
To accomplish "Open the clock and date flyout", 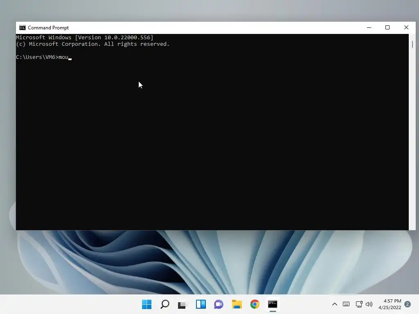I will point(390,304).
